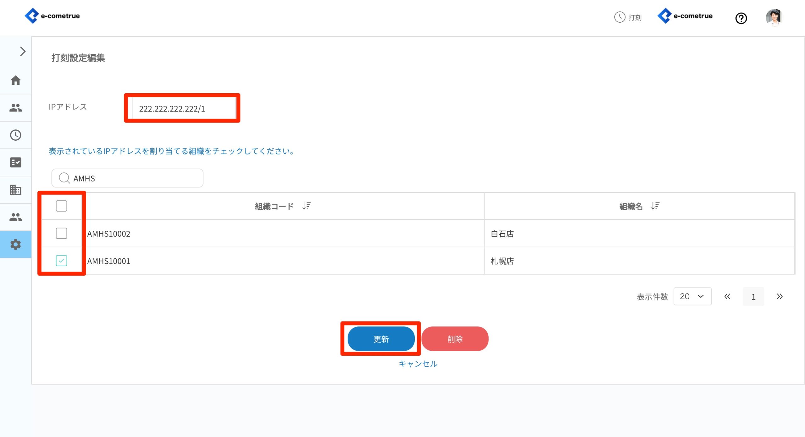805x437 pixels.
Task: Open the employees icon in sidebar
Action: pos(15,108)
